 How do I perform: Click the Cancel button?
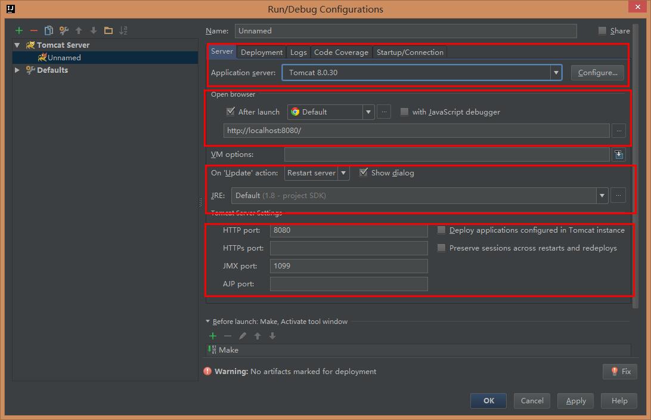tap(532, 400)
